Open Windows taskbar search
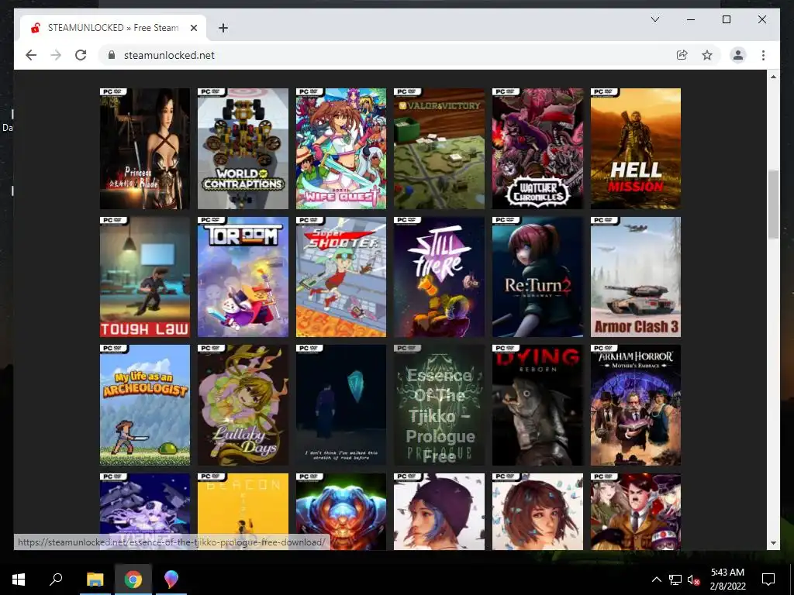Viewport: 794px width, 595px height. click(56, 580)
